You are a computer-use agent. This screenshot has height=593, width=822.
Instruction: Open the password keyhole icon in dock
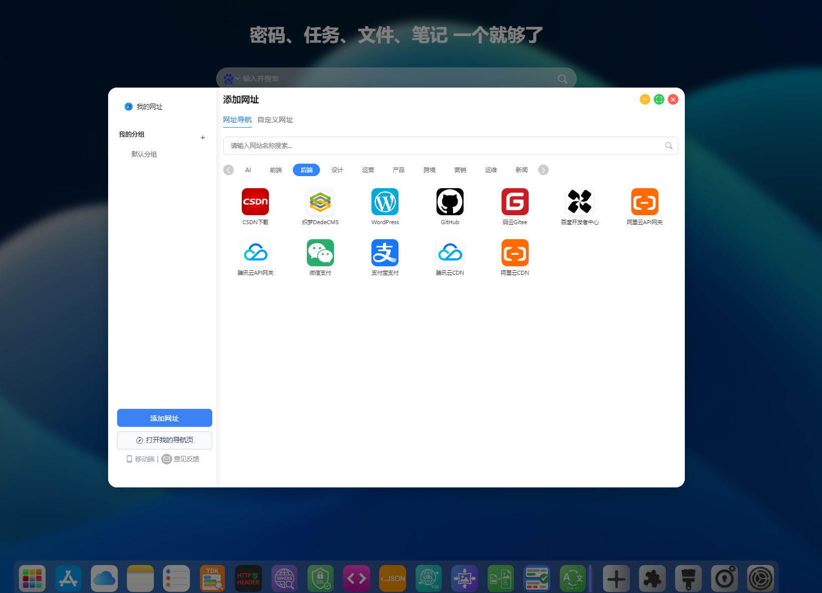[x=724, y=578]
